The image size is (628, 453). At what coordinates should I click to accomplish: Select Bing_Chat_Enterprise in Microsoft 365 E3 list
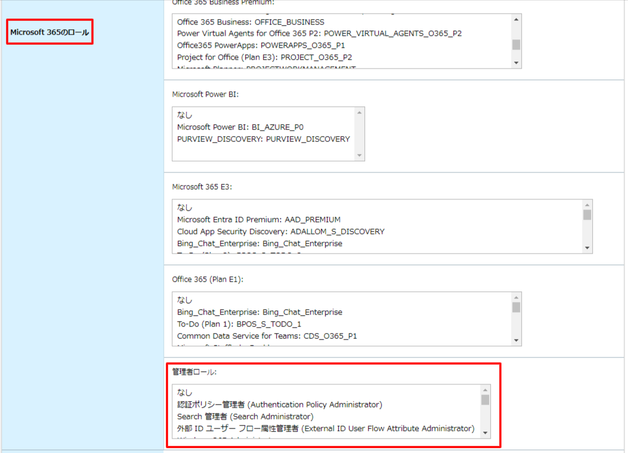[259, 244]
